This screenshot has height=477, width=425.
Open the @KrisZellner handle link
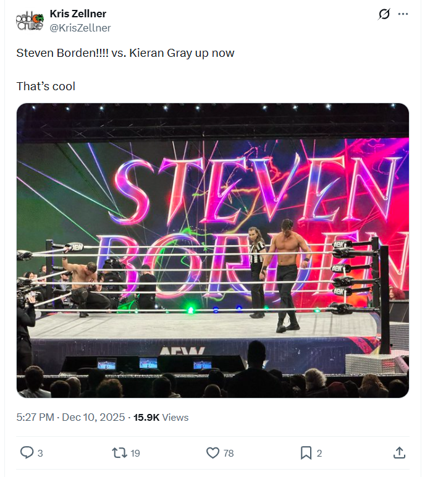80,28
